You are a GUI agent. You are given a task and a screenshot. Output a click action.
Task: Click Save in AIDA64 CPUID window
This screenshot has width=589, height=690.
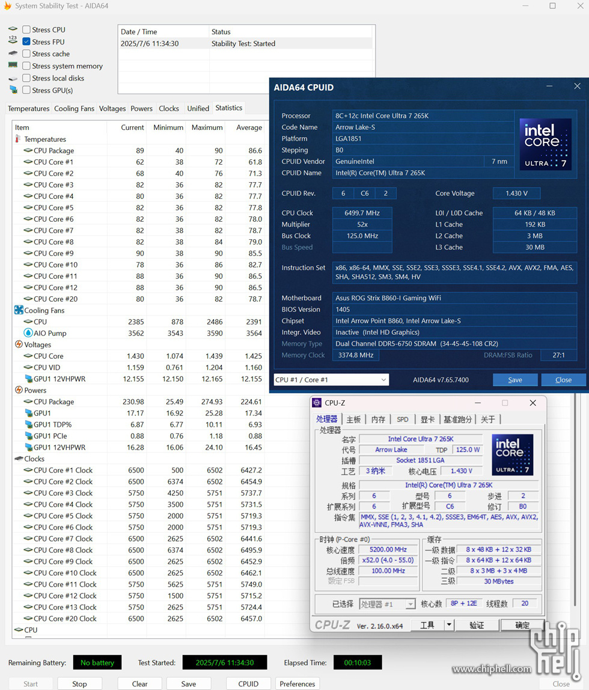[x=515, y=380]
